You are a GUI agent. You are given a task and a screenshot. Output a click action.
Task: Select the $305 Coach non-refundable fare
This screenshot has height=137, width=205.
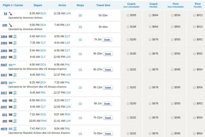(128, 15)
